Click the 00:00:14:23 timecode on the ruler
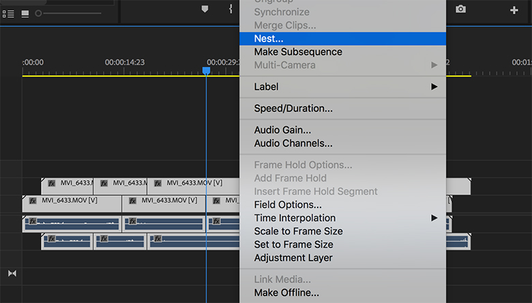This screenshot has width=532, height=303. tap(125, 62)
